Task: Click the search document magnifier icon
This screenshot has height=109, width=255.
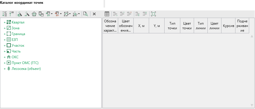Action: click(85, 14)
